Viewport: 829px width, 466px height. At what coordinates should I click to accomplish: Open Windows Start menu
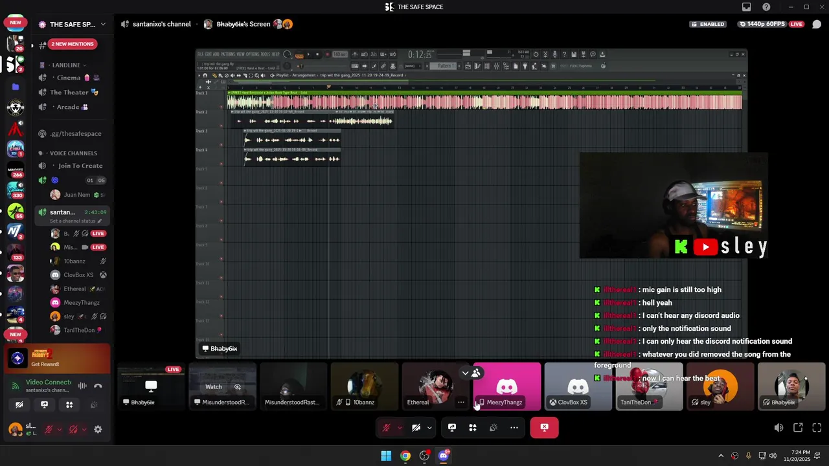[386, 456]
